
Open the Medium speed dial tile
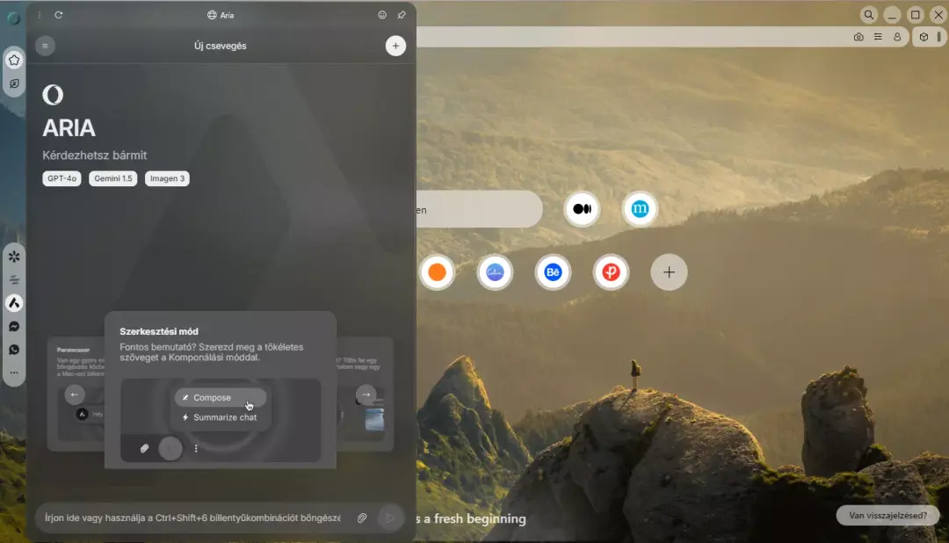pyautogui.click(x=582, y=209)
